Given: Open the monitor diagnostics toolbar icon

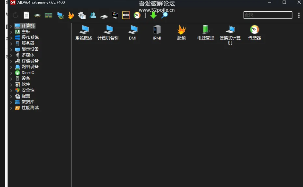Looking at the screenshot, I should tap(115, 15).
